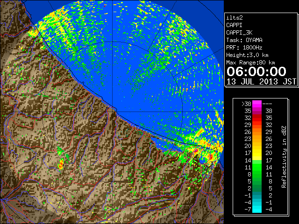The height and width of the screenshot is (224, 299).
Task: Click the red 32–35 dBZ color band
Action: 257,118
